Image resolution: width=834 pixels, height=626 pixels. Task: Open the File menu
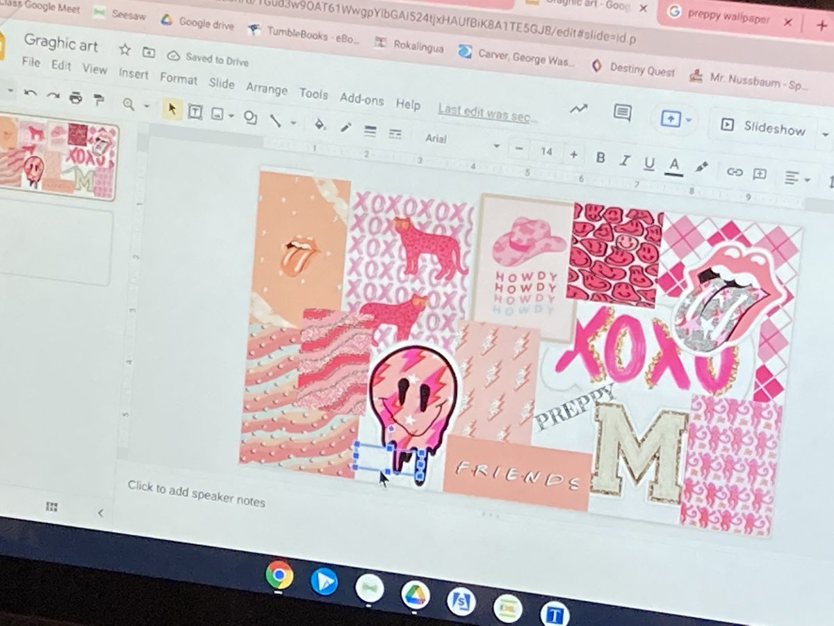pyautogui.click(x=31, y=62)
